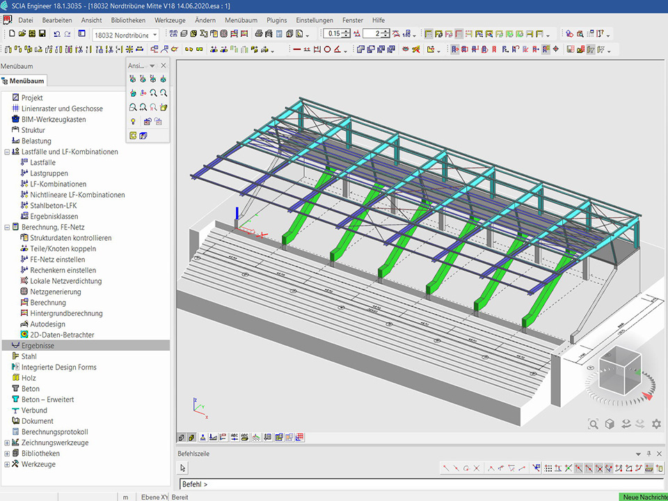Open the Werkzeuge menu
The width and height of the screenshot is (668, 501).
point(170,20)
